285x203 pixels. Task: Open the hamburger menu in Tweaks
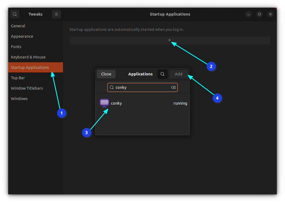click(x=56, y=14)
